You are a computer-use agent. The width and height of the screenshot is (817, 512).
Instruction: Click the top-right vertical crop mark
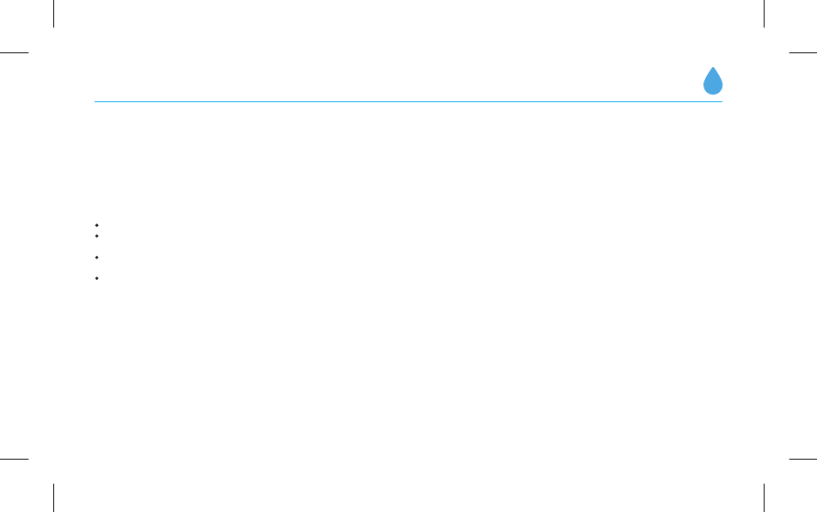point(764,14)
